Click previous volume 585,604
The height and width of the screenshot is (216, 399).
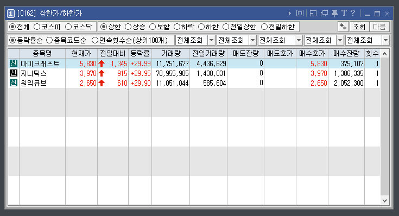tap(214, 83)
